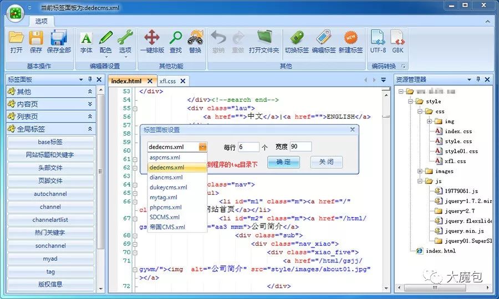Screen dimensions: 499x299
Task: Convert encoding to GBK
Action: [398, 42]
